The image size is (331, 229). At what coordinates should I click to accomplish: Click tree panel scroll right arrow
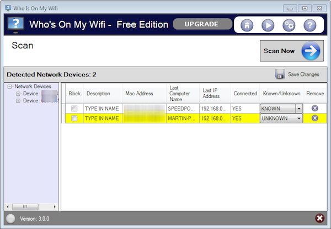(55, 207)
